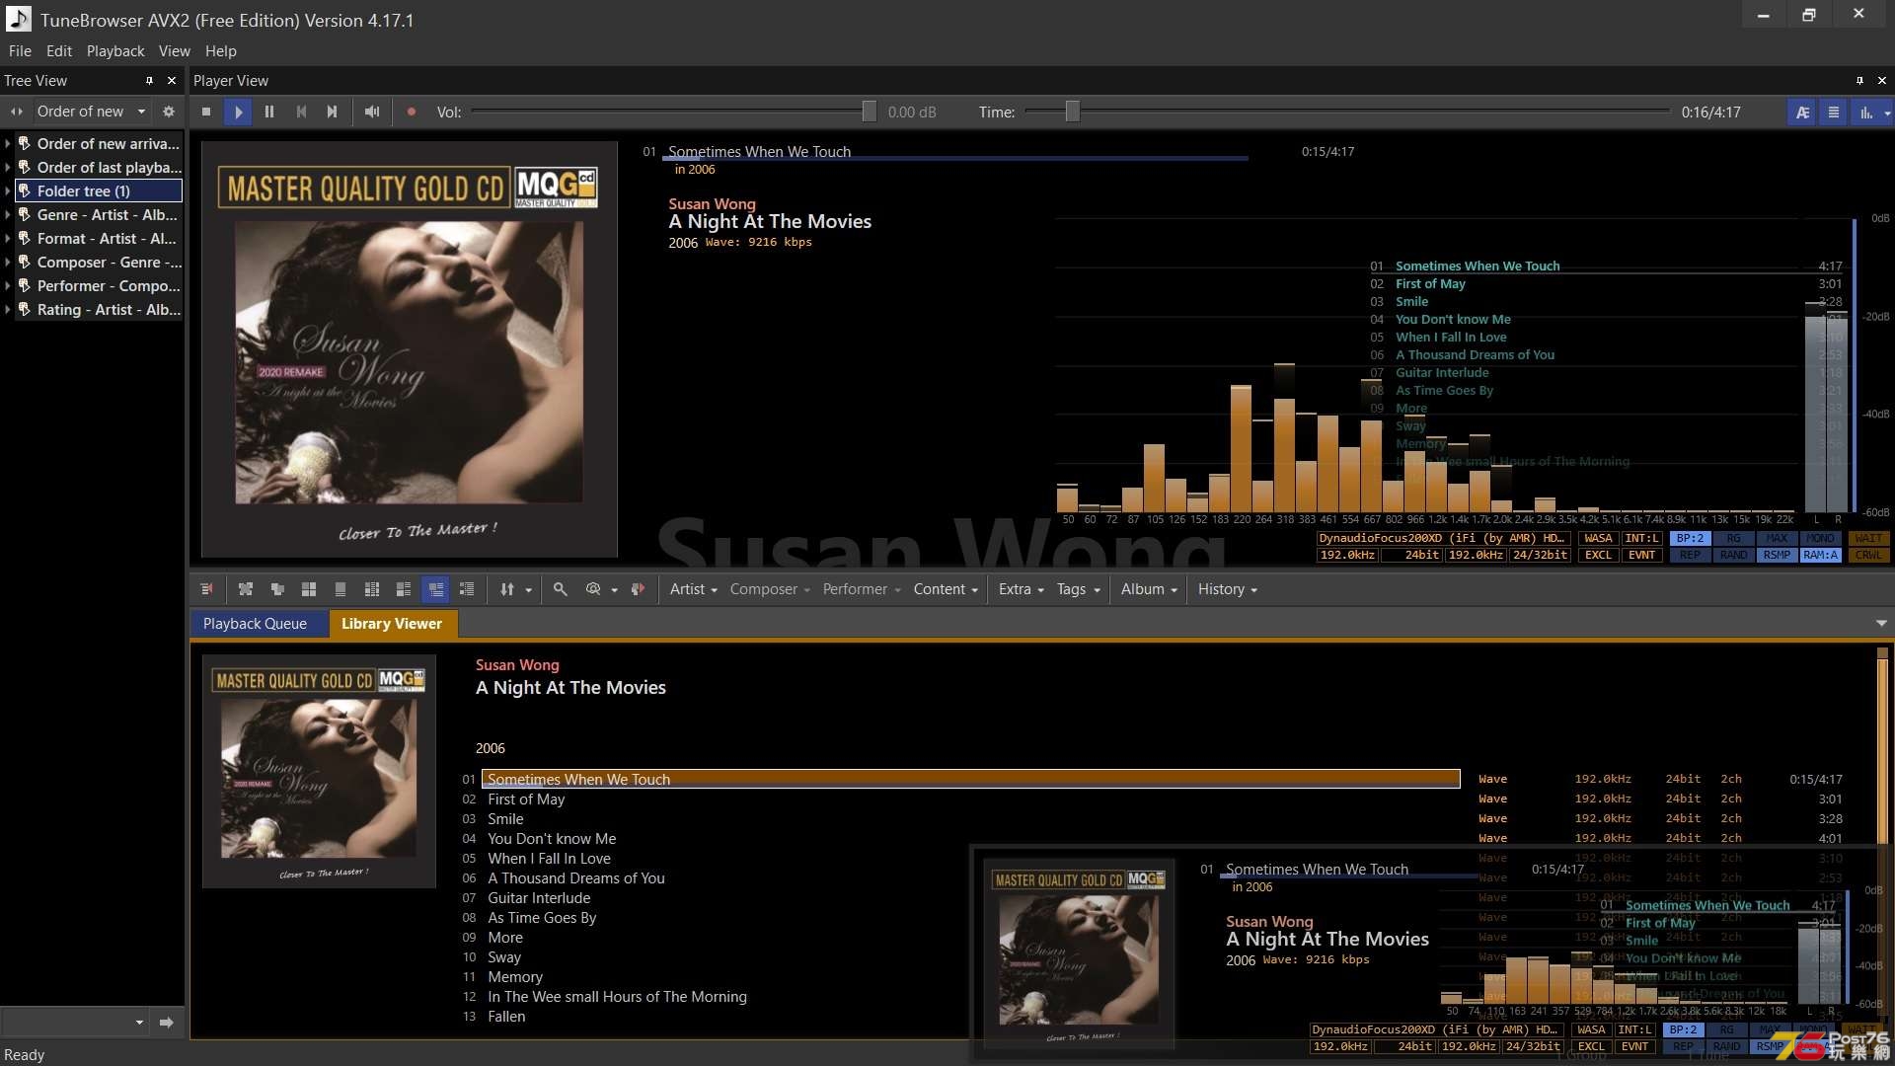Click the second library toolbar layout icon
Screen dimensions: 1895x1066
point(246,589)
